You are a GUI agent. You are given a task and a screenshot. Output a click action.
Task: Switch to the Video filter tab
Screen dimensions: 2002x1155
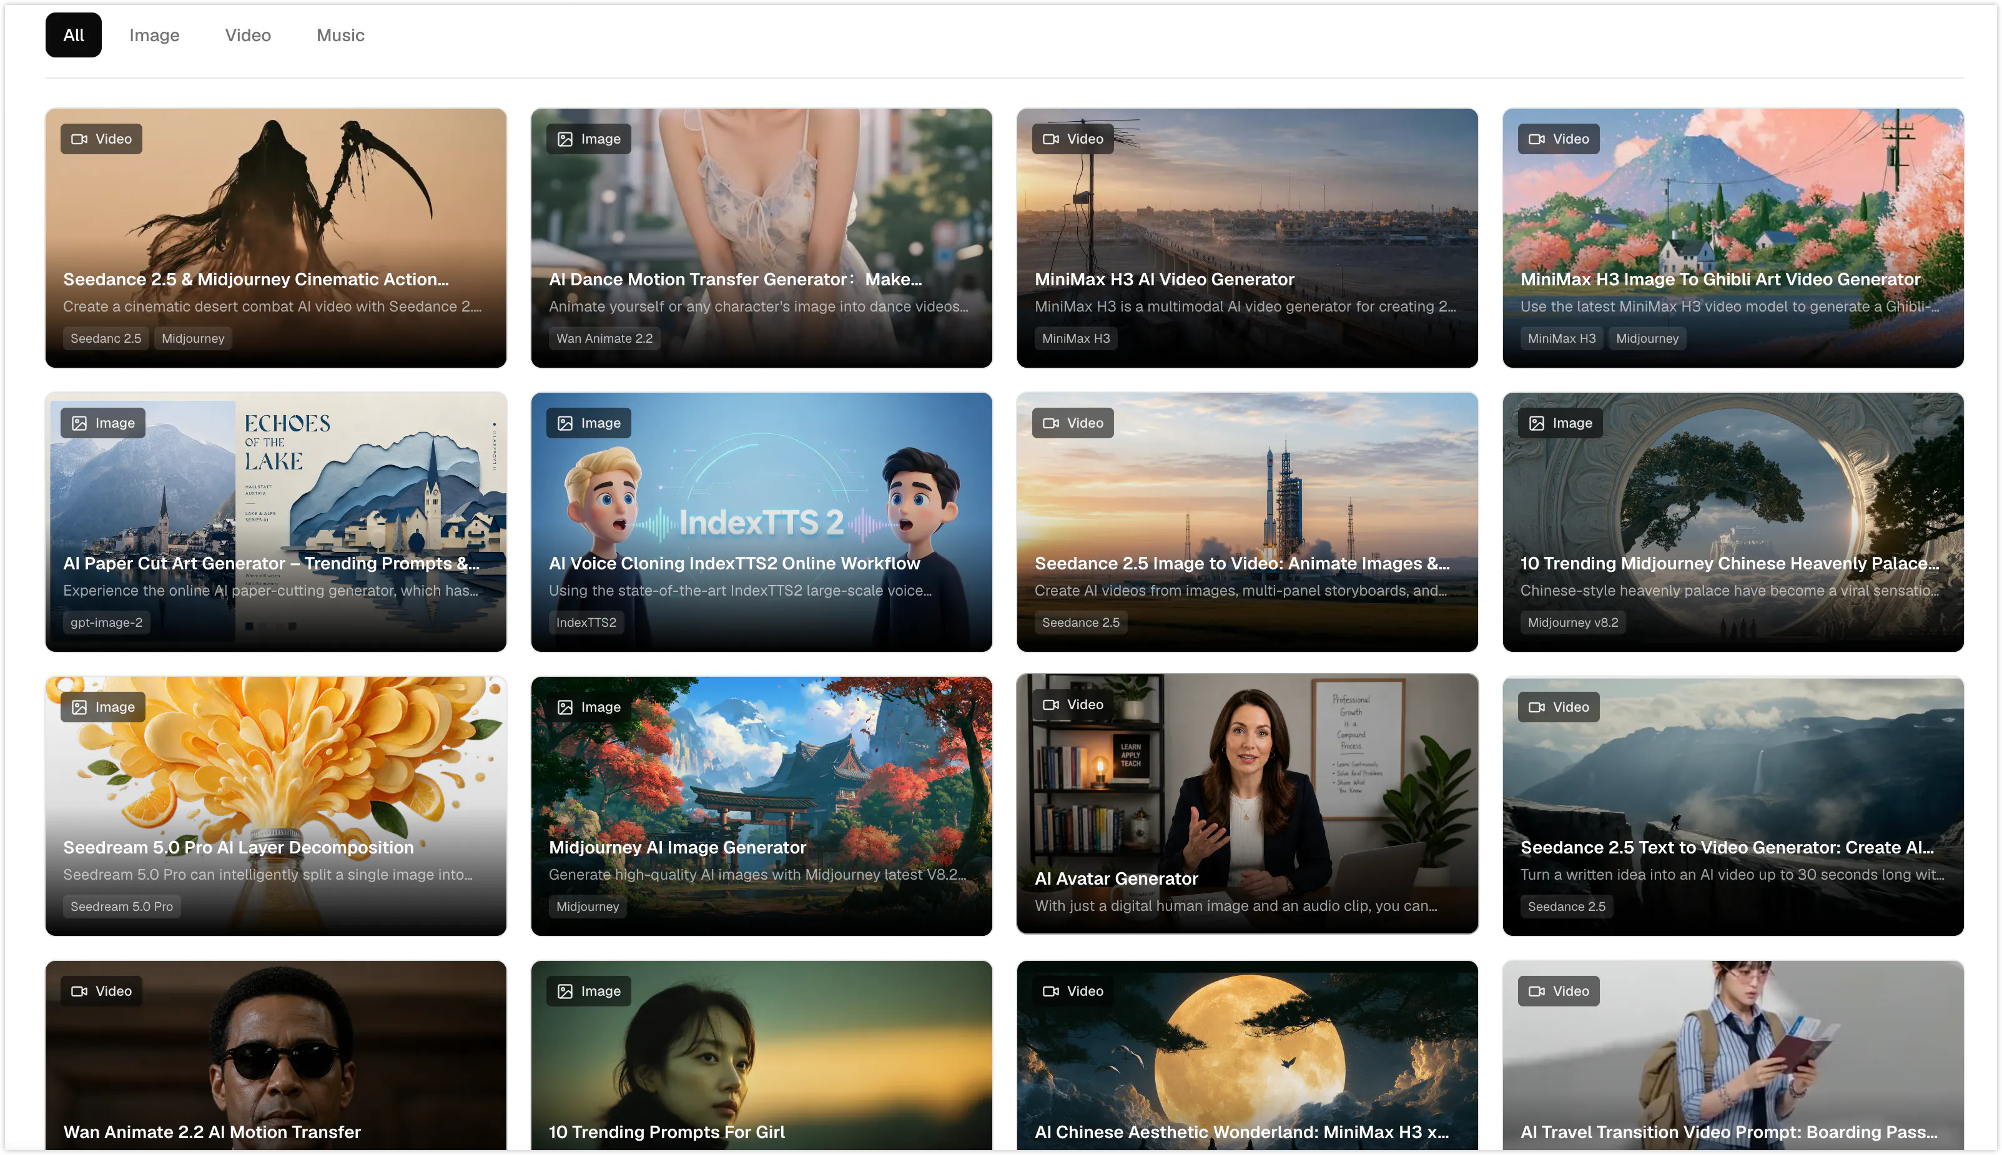tap(247, 35)
